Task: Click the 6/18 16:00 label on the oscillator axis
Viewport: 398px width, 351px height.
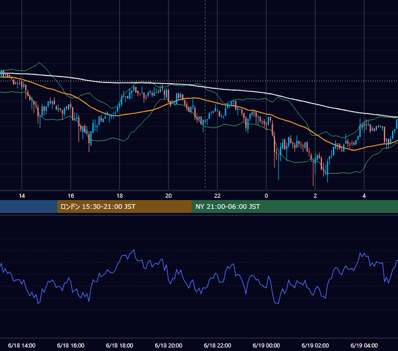Action: coord(71,345)
